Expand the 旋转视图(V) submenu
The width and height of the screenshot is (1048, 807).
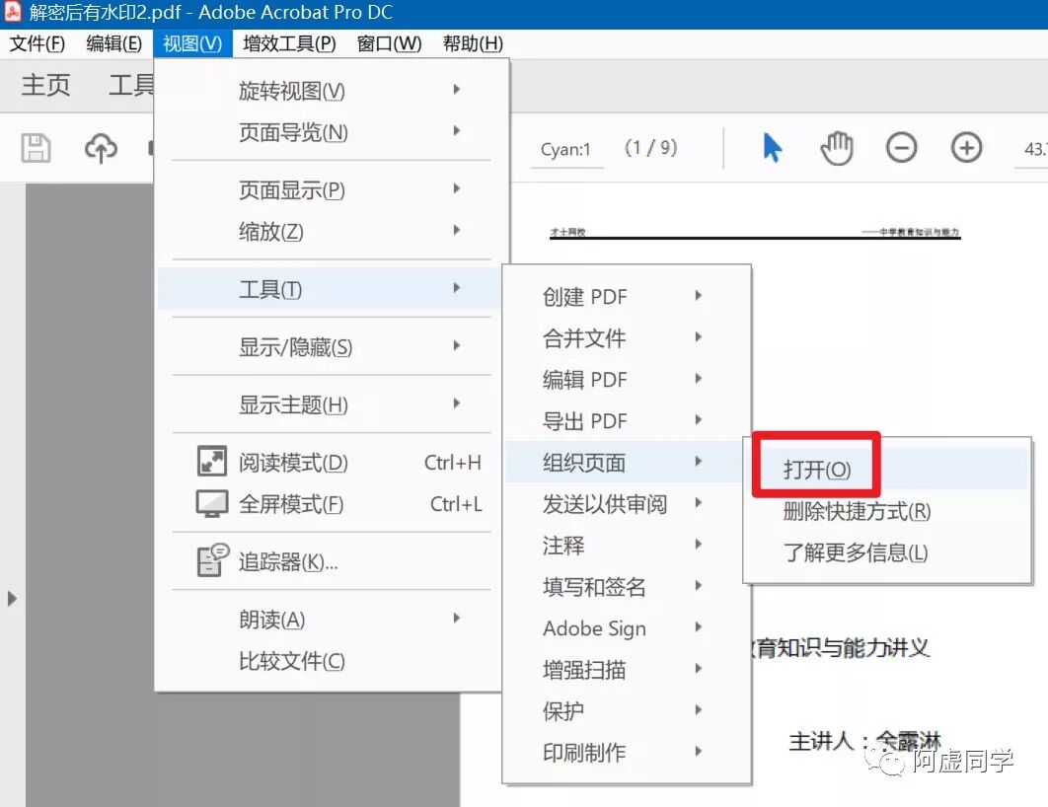331,90
